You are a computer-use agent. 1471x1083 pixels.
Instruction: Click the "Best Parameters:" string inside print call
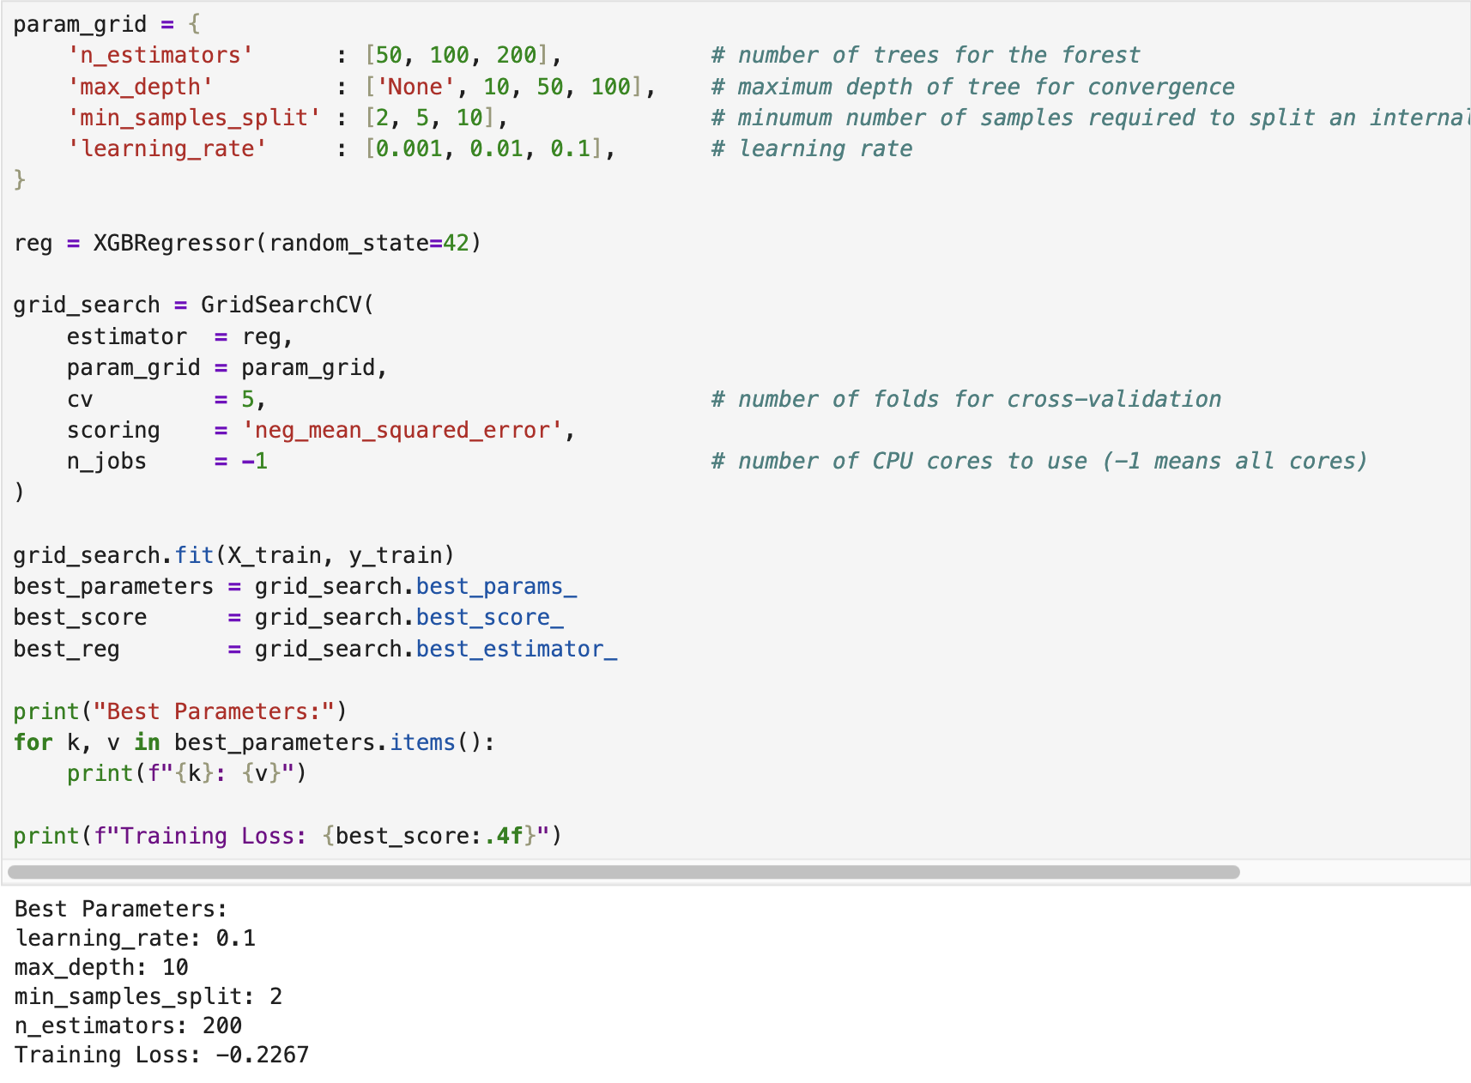point(213,712)
